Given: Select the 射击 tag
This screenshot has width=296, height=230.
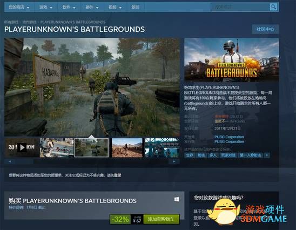Looking at the screenshot, I should coord(201,155).
